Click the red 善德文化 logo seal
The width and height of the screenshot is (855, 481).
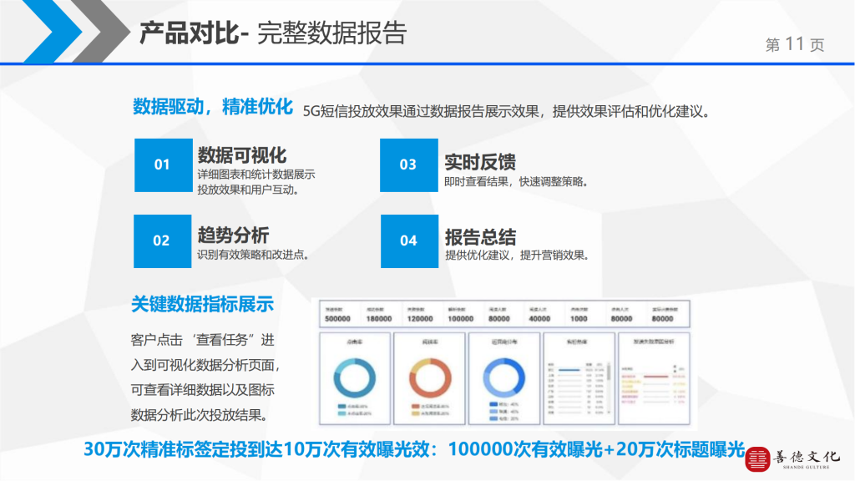click(x=758, y=458)
